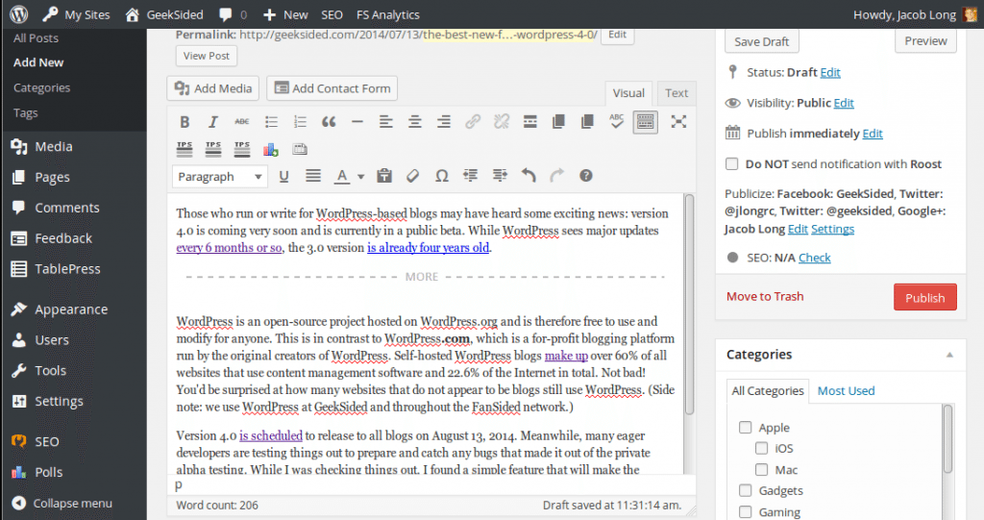The width and height of the screenshot is (984, 520).
Task: Click the Categories list scrollbar
Action: click(947, 438)
